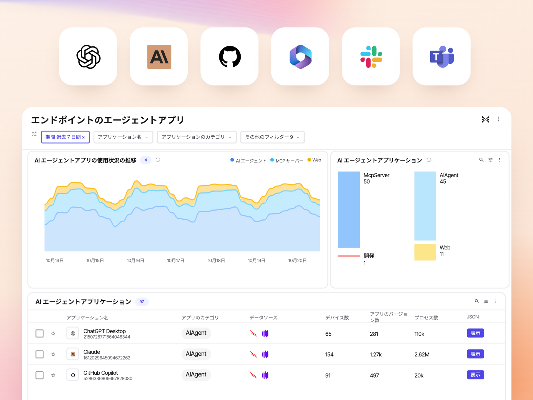Click the collapse icon beside エンドポイントのエージェントアプリ title
The width and height of the screenshot is (533, 400).
(486, 119)
